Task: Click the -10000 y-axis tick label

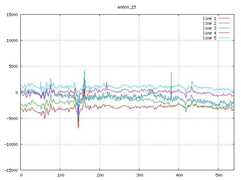Action: pyautogui.click(x=11, y=144)
